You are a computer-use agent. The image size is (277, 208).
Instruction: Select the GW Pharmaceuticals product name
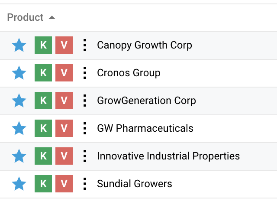145,128
